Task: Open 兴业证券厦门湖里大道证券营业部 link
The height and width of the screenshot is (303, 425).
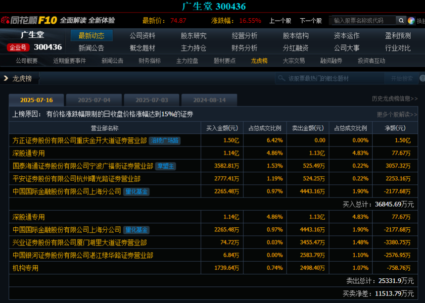Action: point(79,242)
